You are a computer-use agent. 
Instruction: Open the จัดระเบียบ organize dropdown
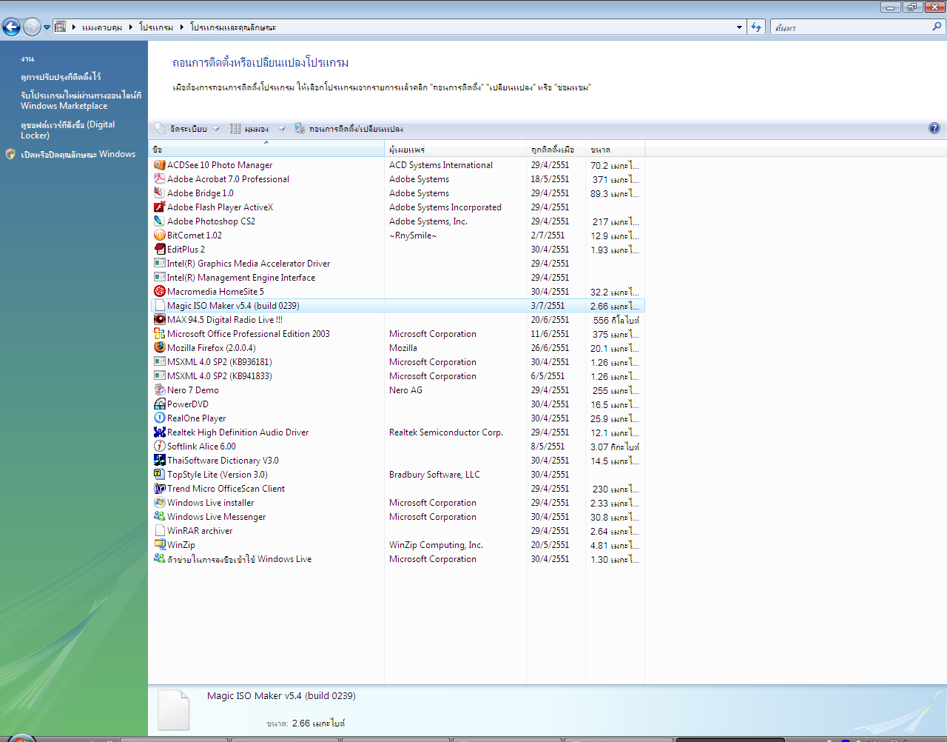(187, 129)
